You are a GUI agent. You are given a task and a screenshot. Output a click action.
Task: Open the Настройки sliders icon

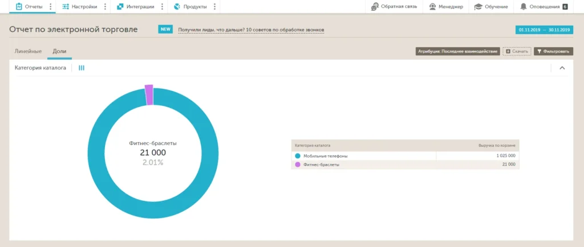66,7
